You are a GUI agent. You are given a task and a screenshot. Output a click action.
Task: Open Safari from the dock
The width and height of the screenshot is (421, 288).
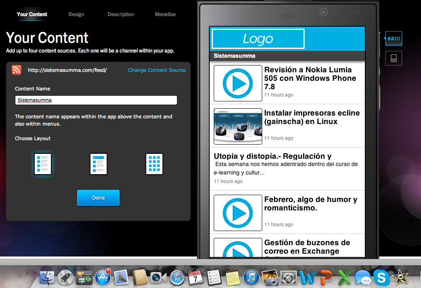177,277
